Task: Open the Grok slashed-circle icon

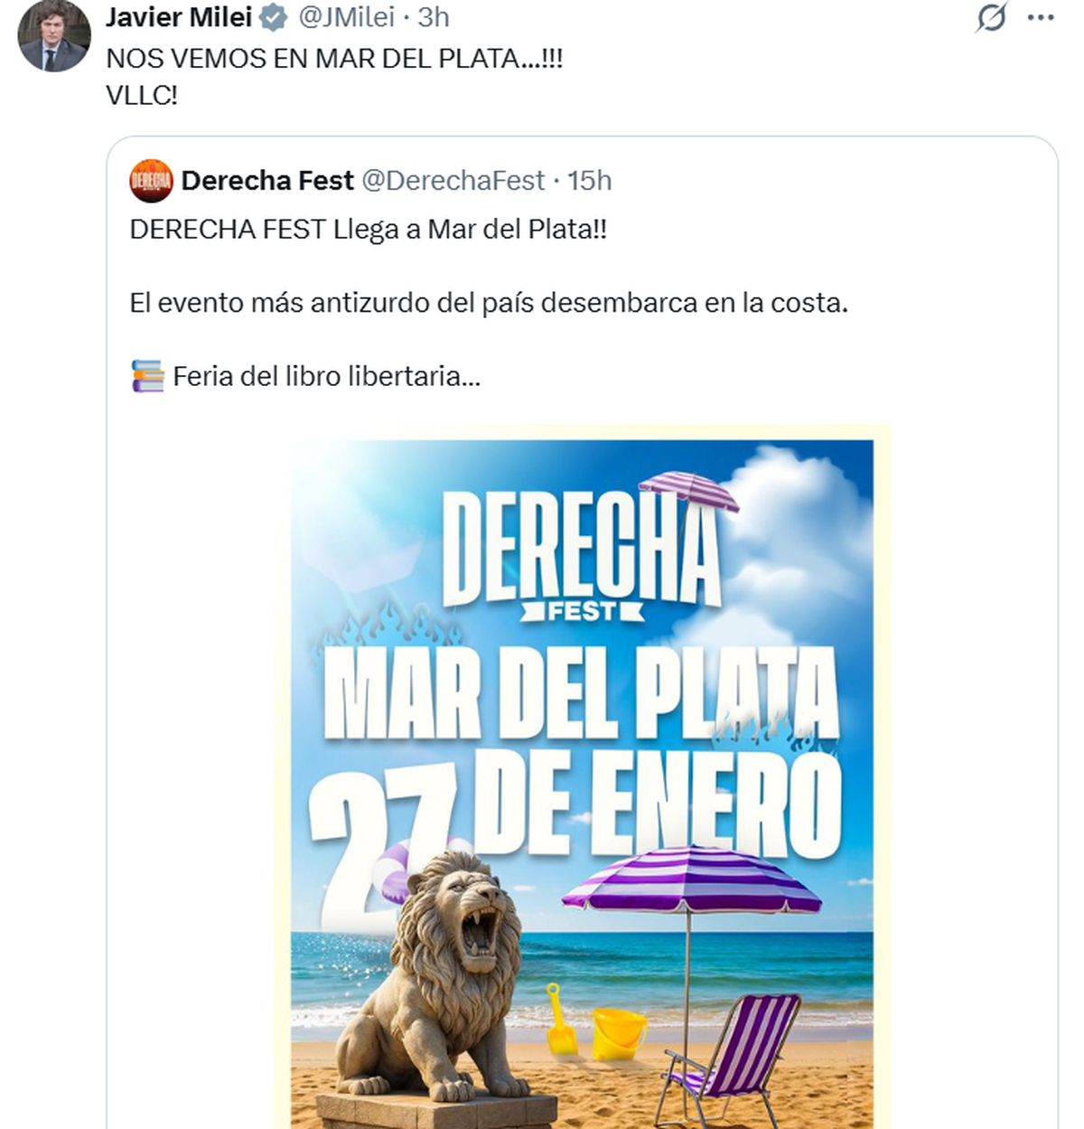Action: click(991, 17)
